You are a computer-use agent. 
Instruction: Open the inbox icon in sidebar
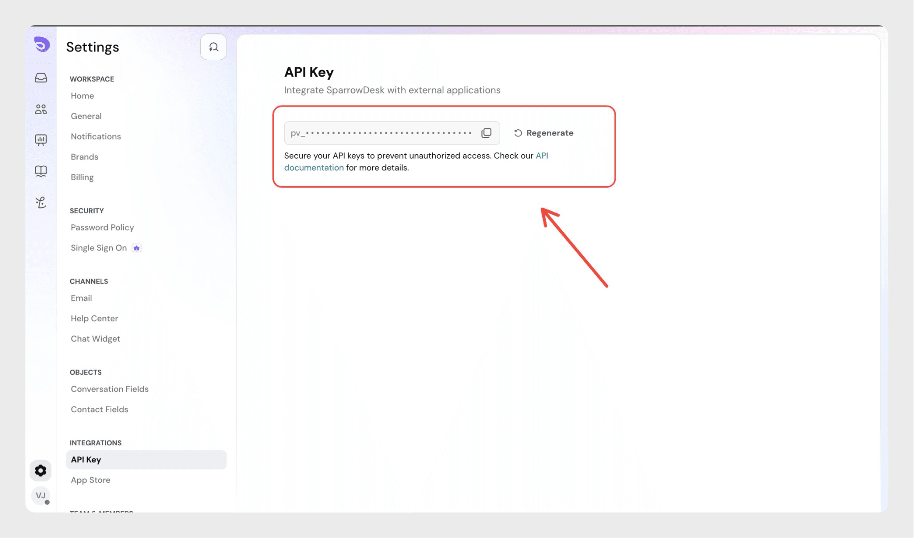(x=41, y=78)
